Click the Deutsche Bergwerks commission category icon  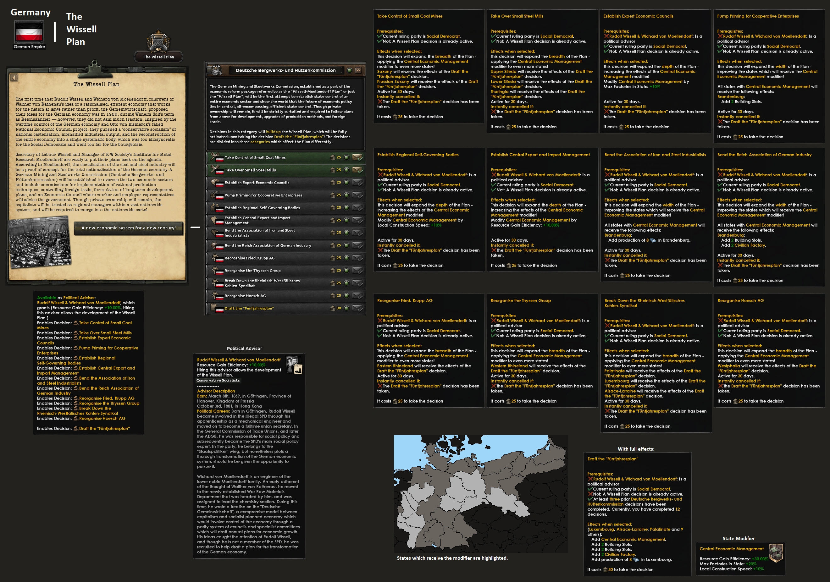[216, 70]
